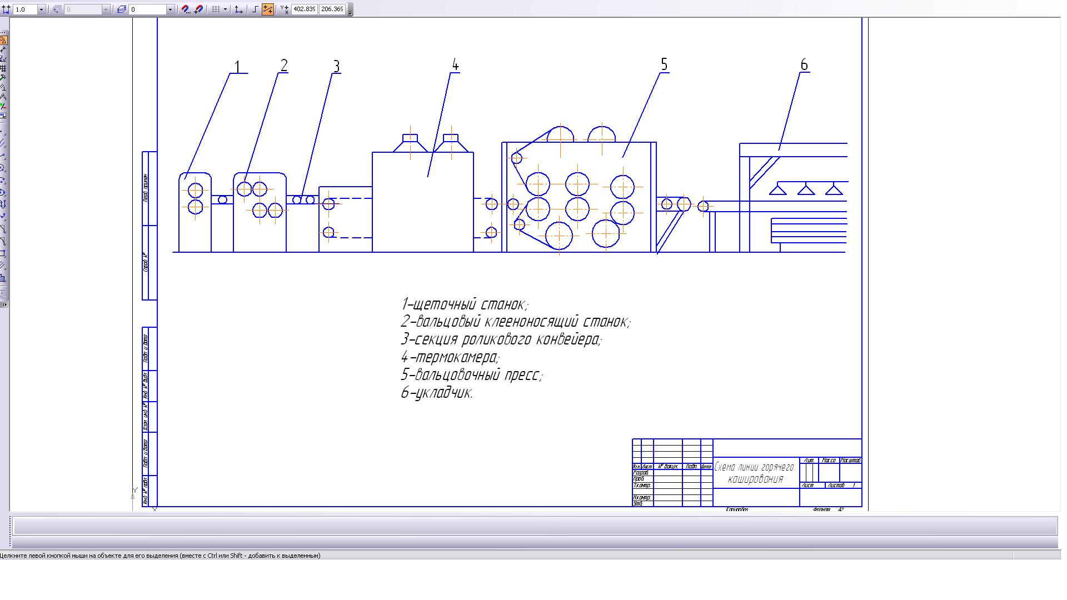Click the X coordinate field 402.839
1067x600 pixels.
pos(304,9)
